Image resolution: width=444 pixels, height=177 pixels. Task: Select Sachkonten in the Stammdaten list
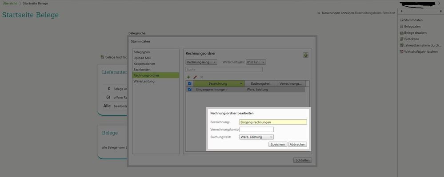pos(142,70)
